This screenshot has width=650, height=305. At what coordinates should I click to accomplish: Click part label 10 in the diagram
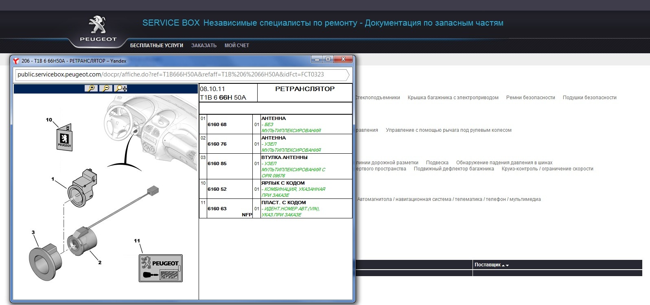point(49,120)
